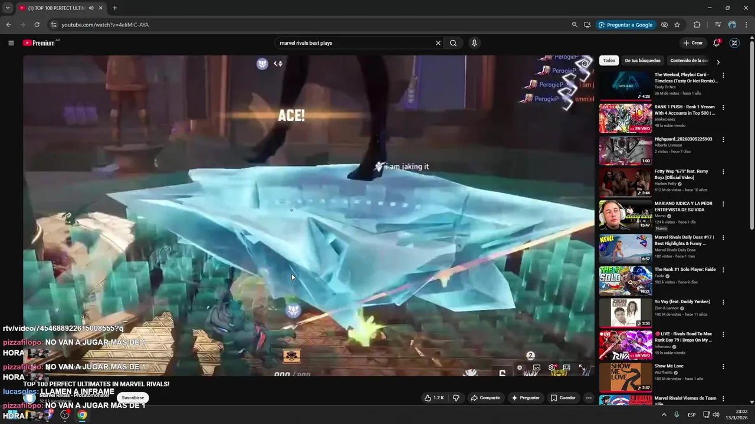Show hidden system tray icons chevron

pyautogui.click(x=664, y=415)
